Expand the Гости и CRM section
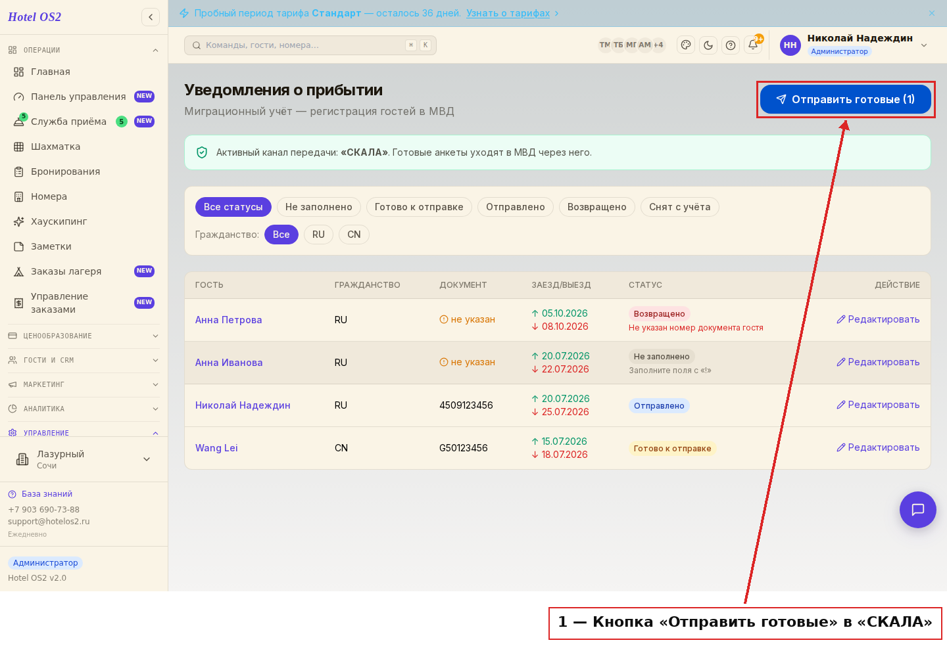Viewport: 947px width, 655px height. 84,360
